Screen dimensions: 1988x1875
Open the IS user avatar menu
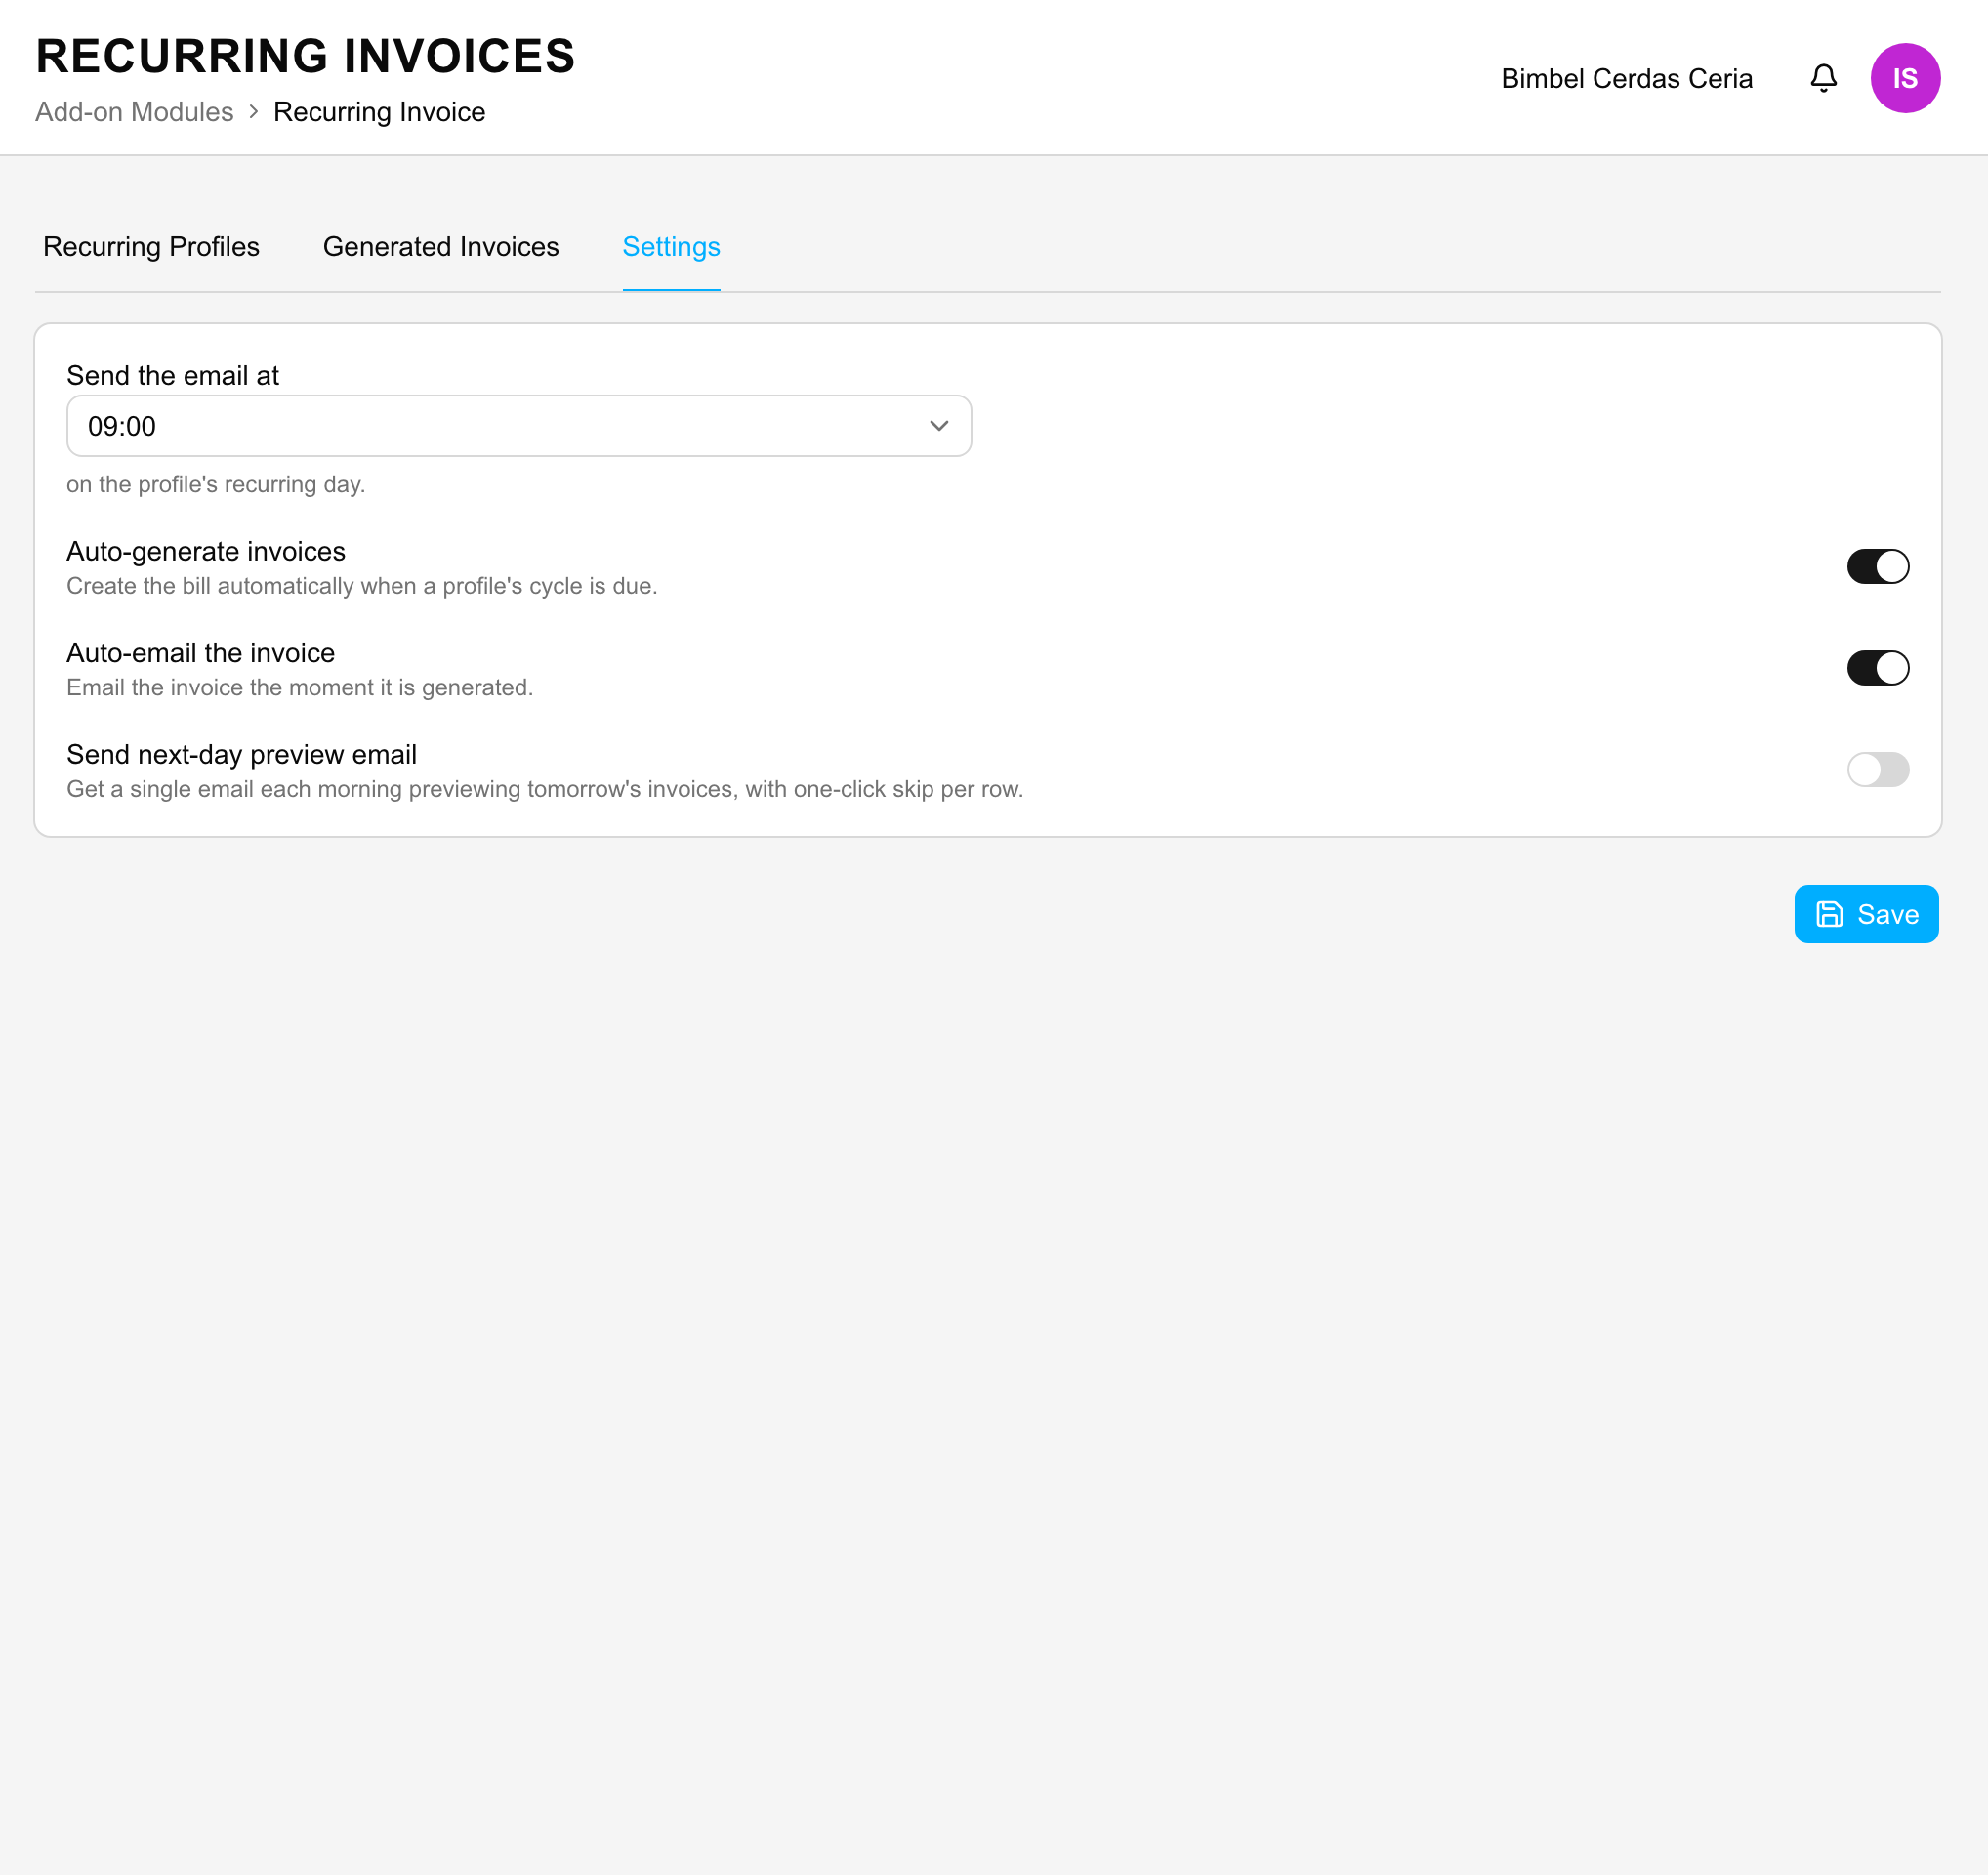click(x=1905, y=78)
